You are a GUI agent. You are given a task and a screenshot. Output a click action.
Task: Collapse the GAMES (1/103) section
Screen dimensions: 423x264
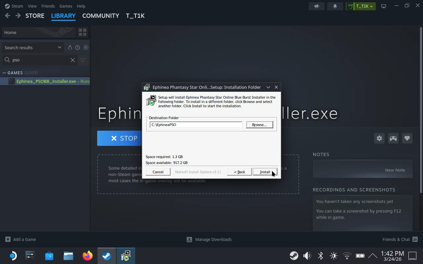click(4, 73)
